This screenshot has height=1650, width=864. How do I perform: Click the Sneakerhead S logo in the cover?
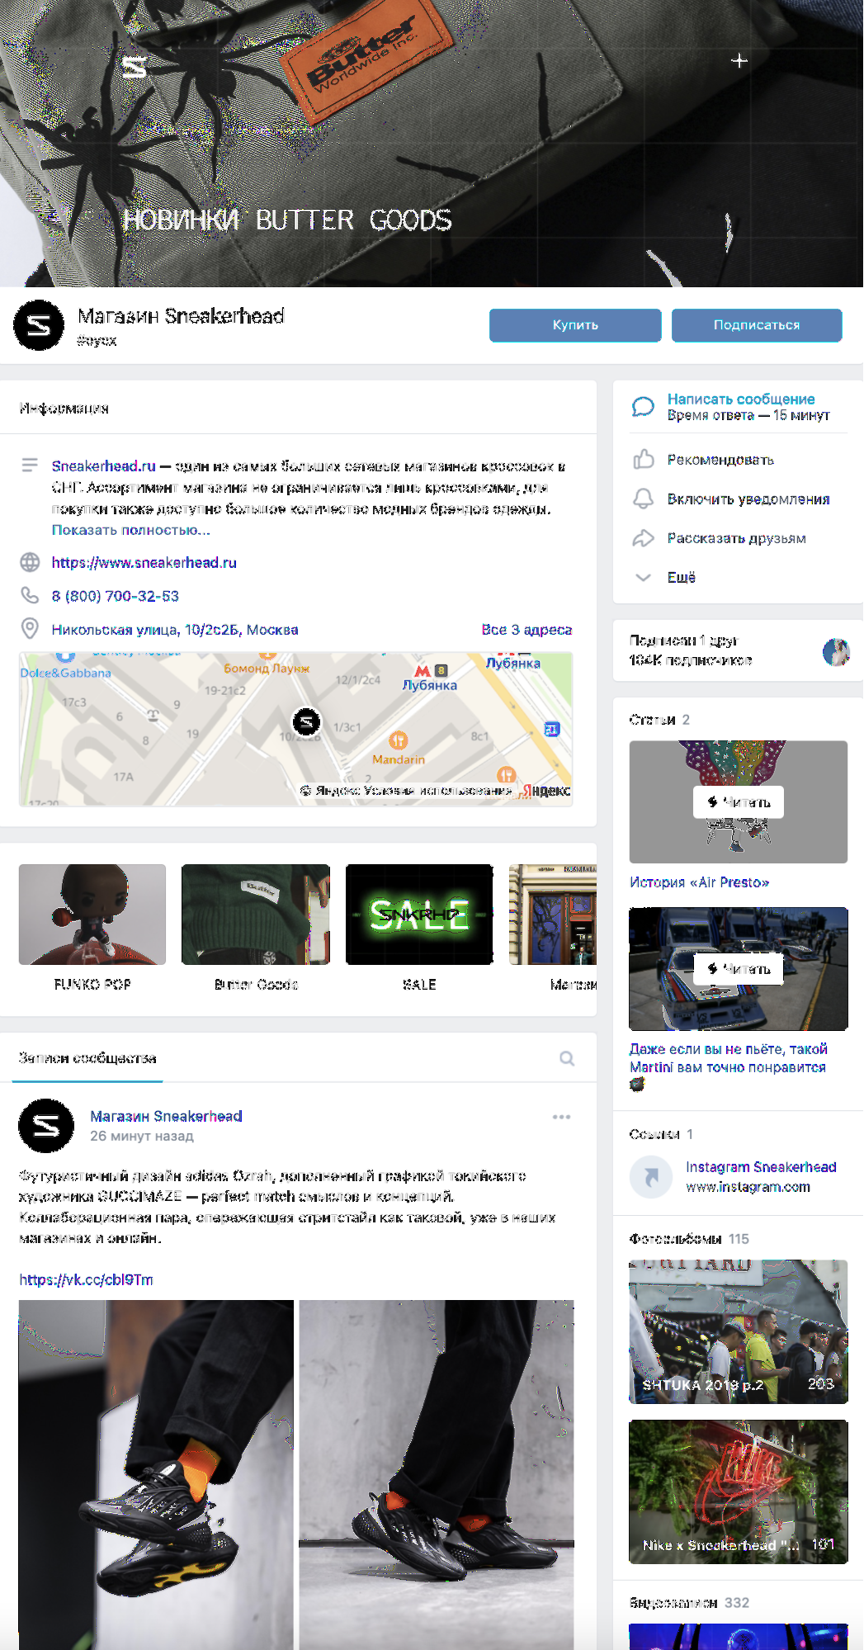(x=135, y=67)
